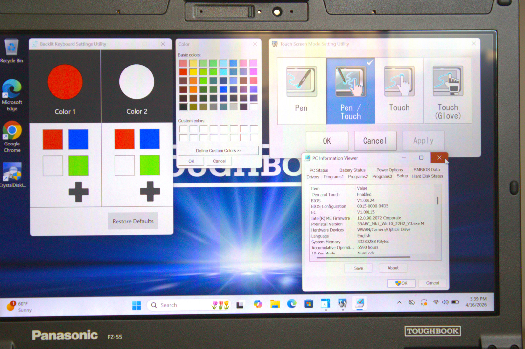Switch to the PC Status tab
This screenshot has width=525, height=349.
click(x=319, y=170)
